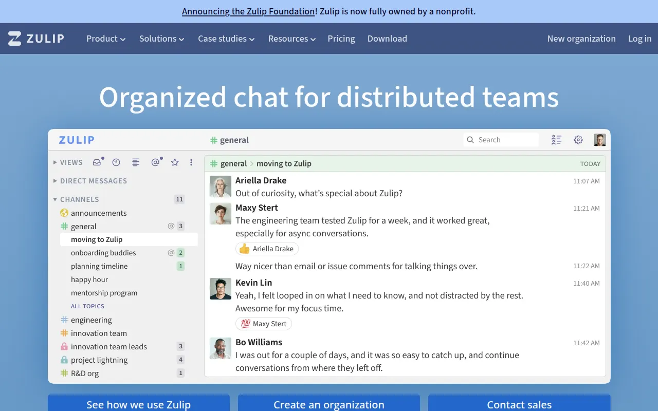Click the globe icon for announcements

click(64, 213)
